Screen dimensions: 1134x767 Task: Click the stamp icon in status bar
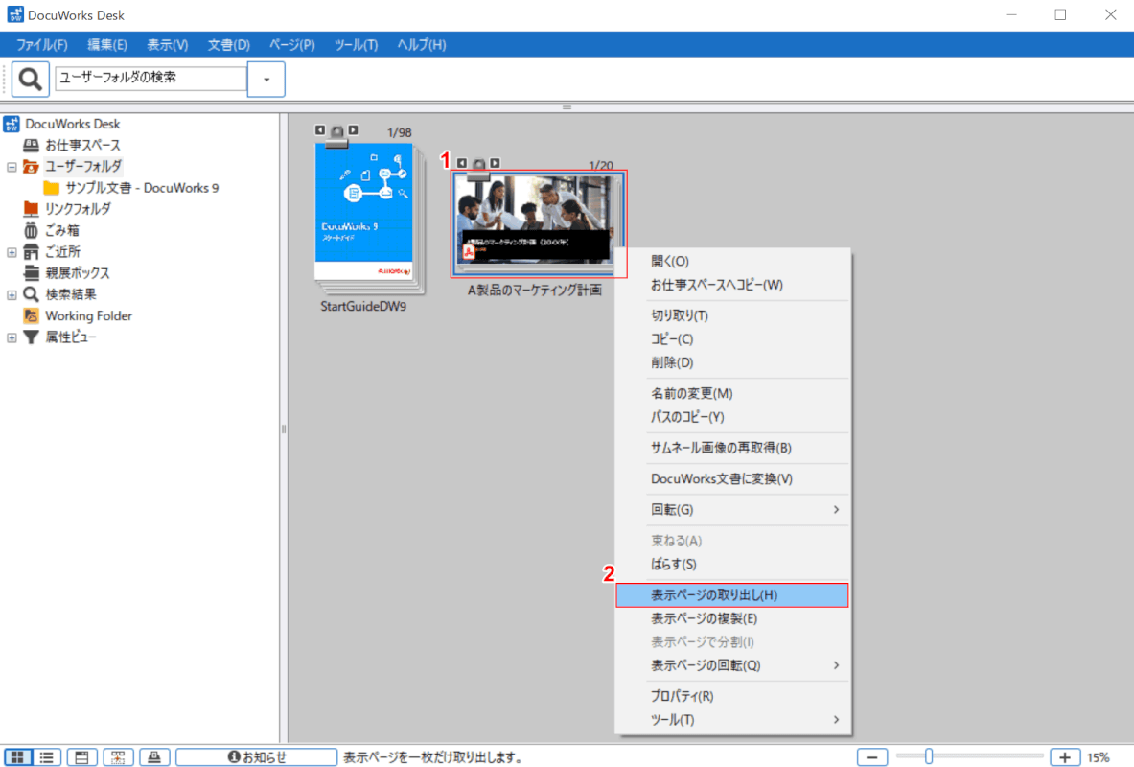[154, 757]
